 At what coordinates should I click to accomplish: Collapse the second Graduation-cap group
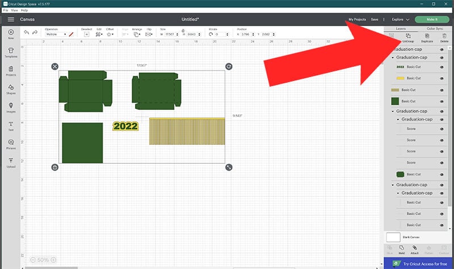393,57
